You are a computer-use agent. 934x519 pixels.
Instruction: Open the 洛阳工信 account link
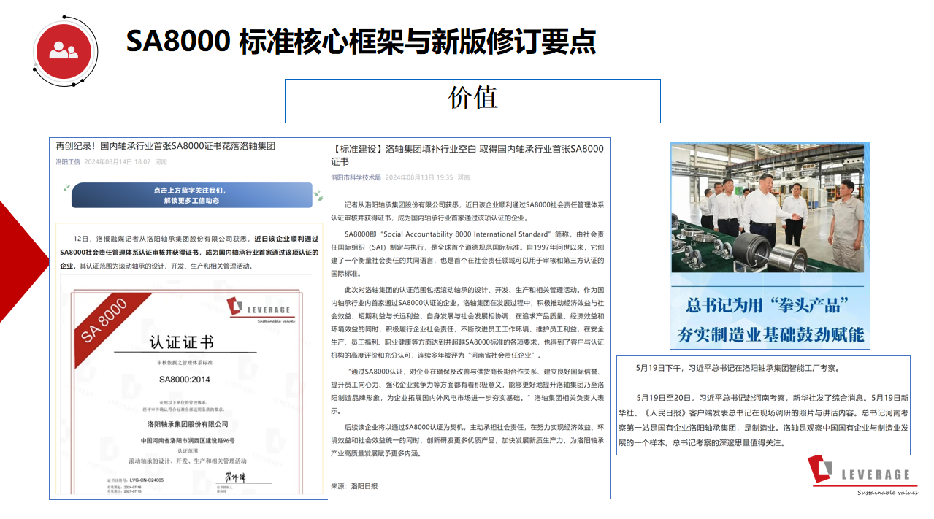[x=68, y=161]
